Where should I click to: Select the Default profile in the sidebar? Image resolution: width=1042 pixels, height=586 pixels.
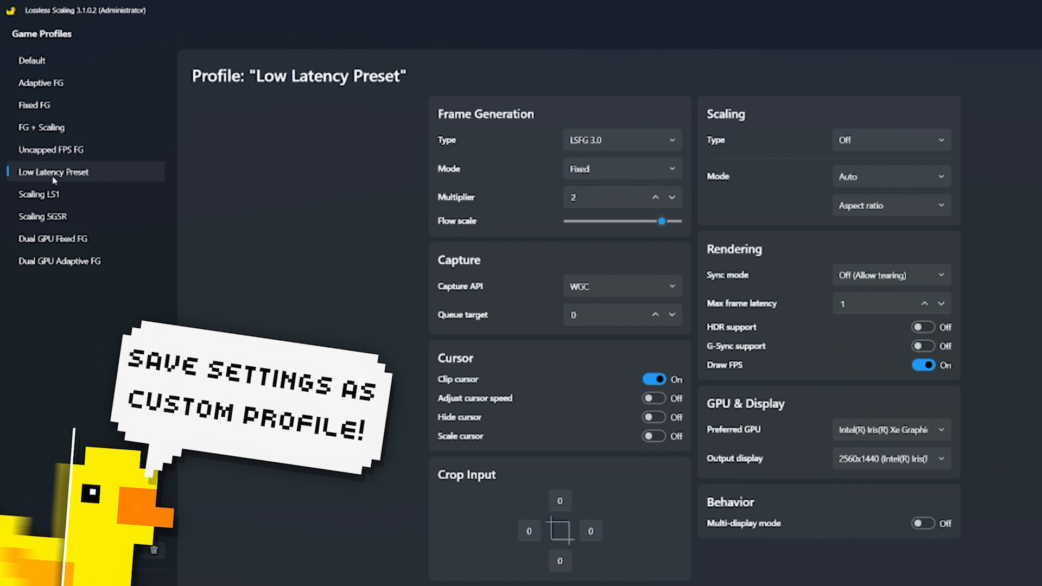point(31,60)
